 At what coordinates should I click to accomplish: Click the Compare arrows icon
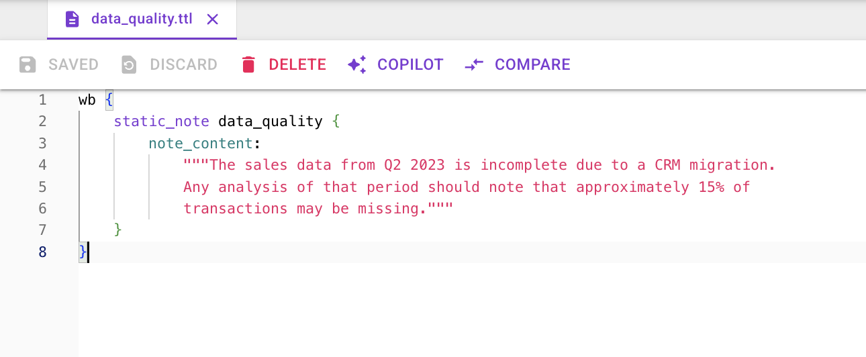[474, 64]
